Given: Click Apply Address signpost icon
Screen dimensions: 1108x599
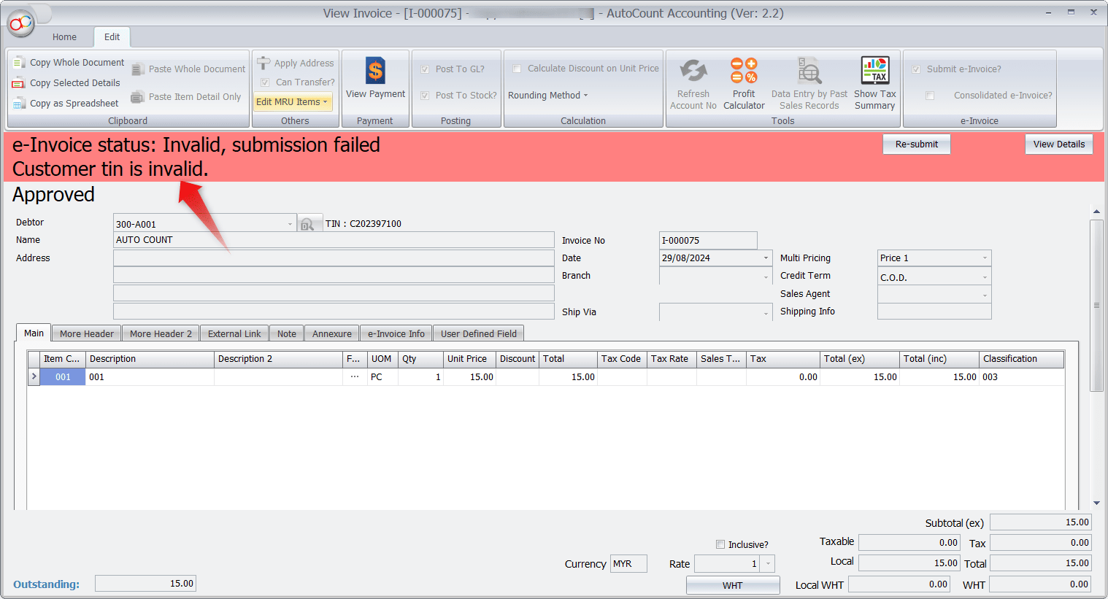Looking at the screenshot, I should coord(263,63).
